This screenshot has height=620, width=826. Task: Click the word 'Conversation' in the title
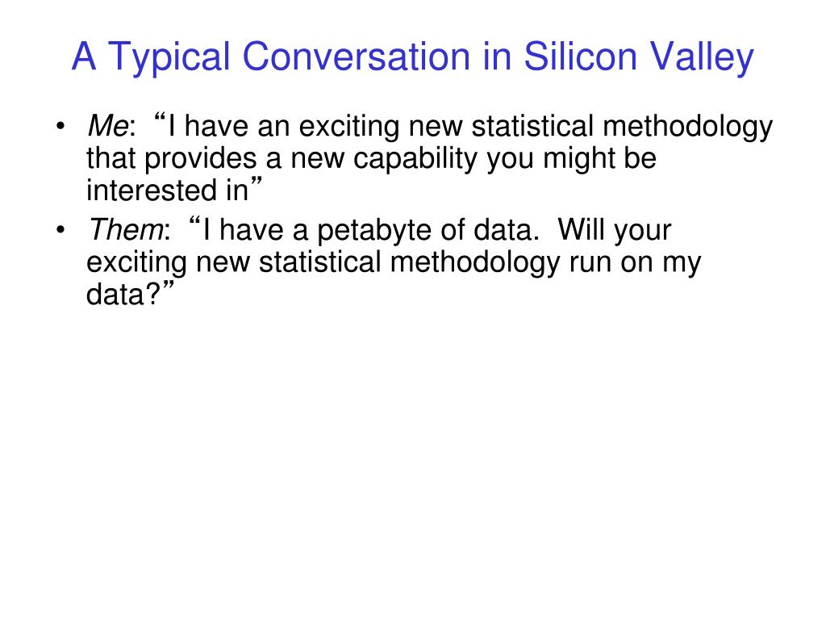pos(356,56)
